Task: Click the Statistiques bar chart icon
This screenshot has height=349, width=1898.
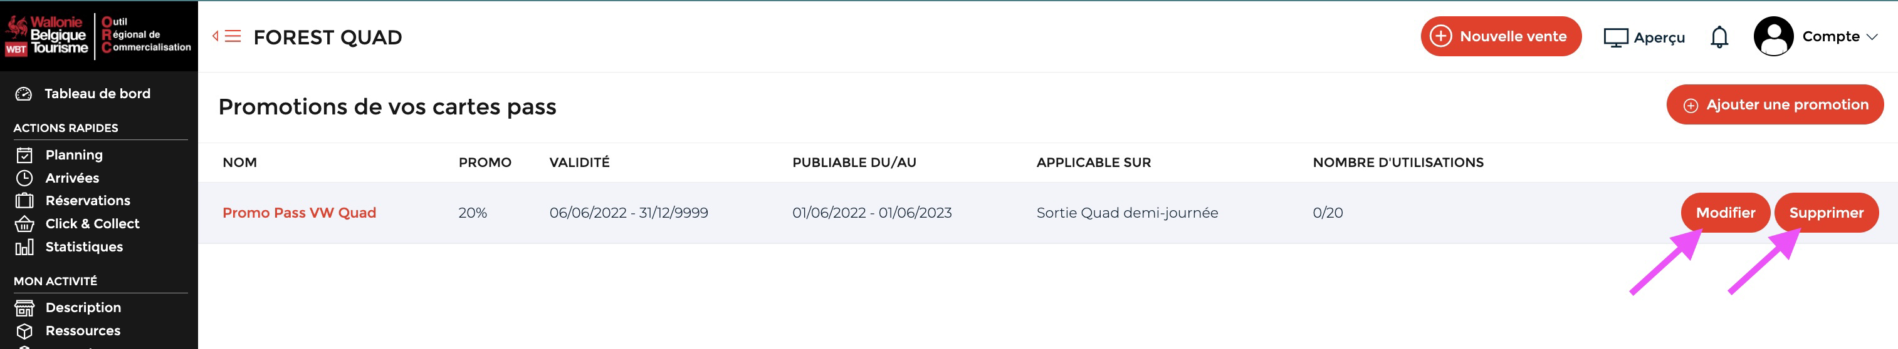Action: point(24,247)
